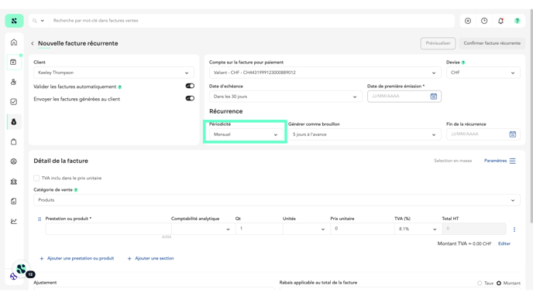Open Date d'échéance dropdown
The width and height of the screenshot is (533, 299).
[286, 97]
